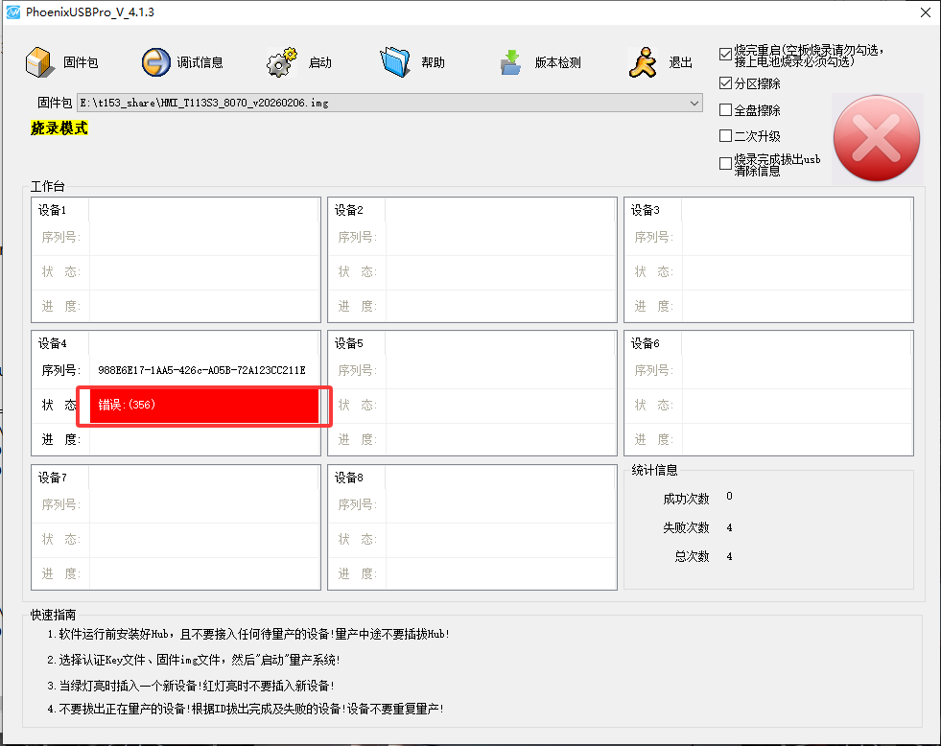The image size is (941, 746).
Task: Click the large red X status indicator
Action: point(876,138)
